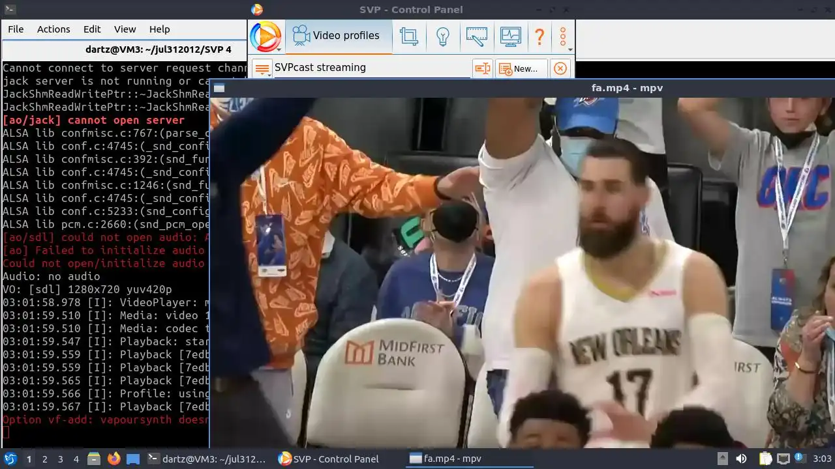835x469 pixels.
Task: Click the notification tray icon with blue badge
Action: [x=800, y=459]
